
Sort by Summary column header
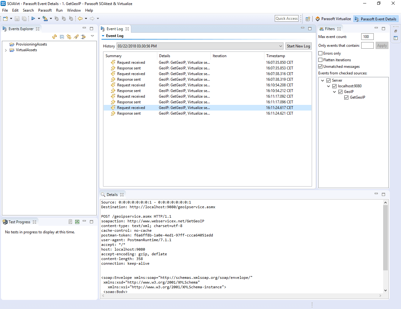130,56
